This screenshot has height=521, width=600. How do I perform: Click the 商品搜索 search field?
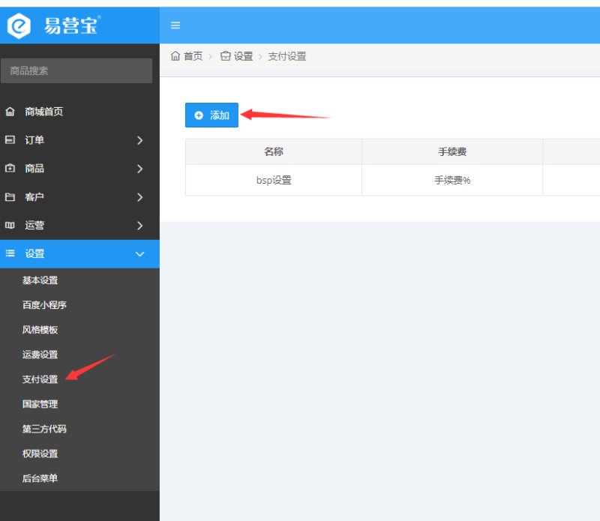pos(76,71)
